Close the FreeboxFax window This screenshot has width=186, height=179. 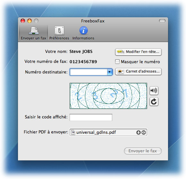point(23,21)
